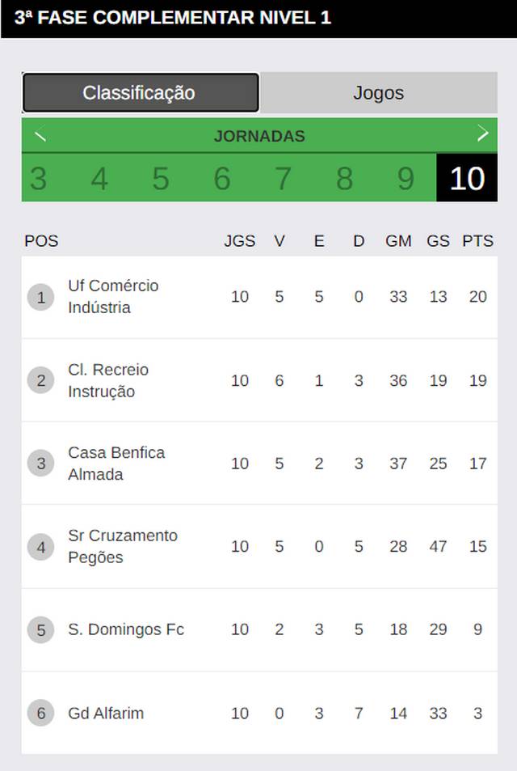Advance jornadas with right arrow

pyautogui.click(x=483, y=133)
